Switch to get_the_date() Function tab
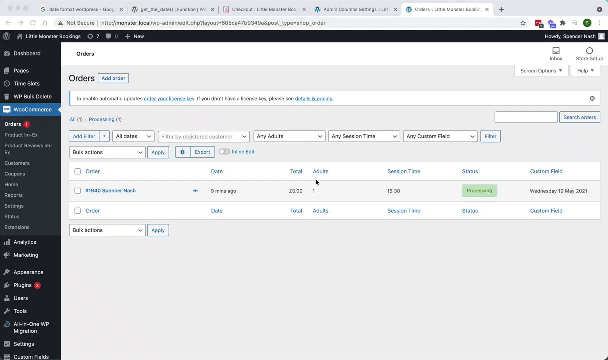608x360 pixels. tap(173, 9)
